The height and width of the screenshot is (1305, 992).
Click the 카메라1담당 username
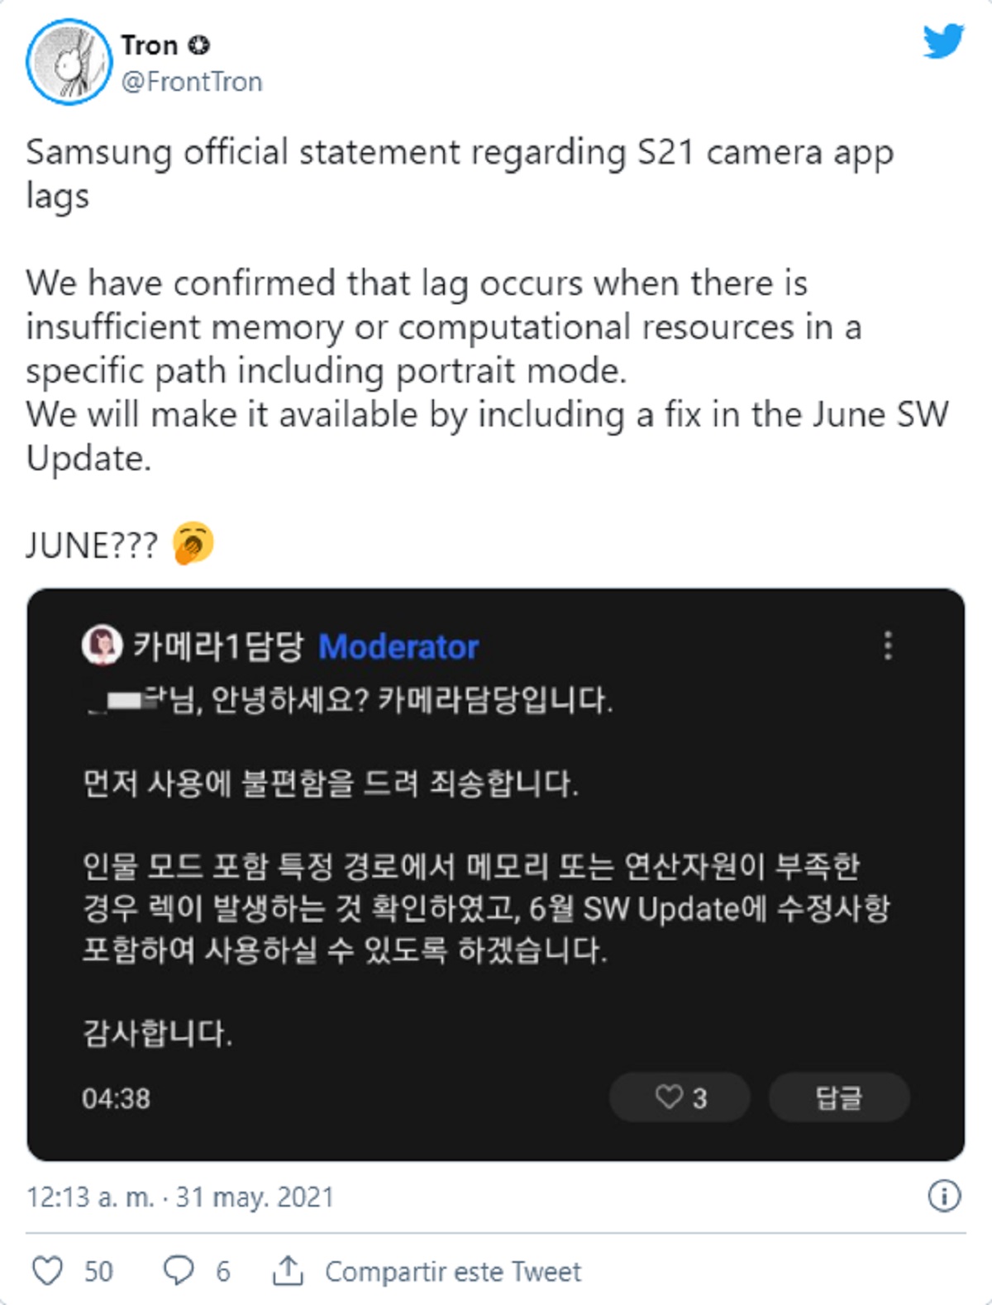219,646
